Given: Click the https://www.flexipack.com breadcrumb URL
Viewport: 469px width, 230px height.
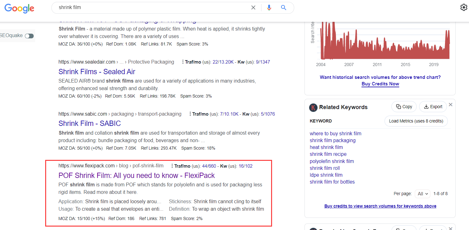Looking at the screenshot, I should coord(87,166).
